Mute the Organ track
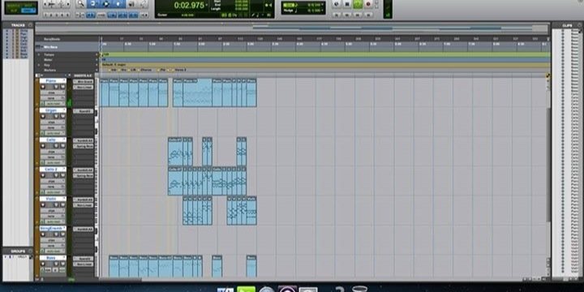The image size is (584, 292). coord(62,116)
